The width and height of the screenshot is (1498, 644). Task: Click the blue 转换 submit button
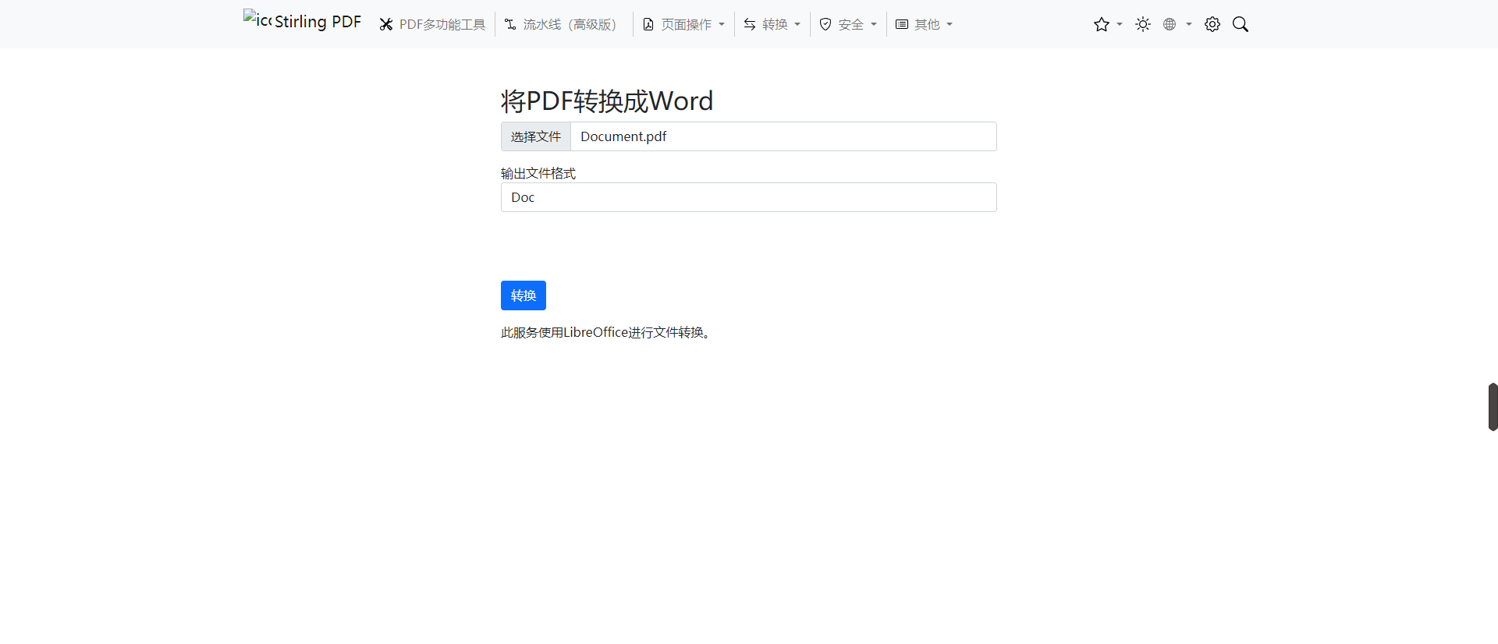point(524,295)
